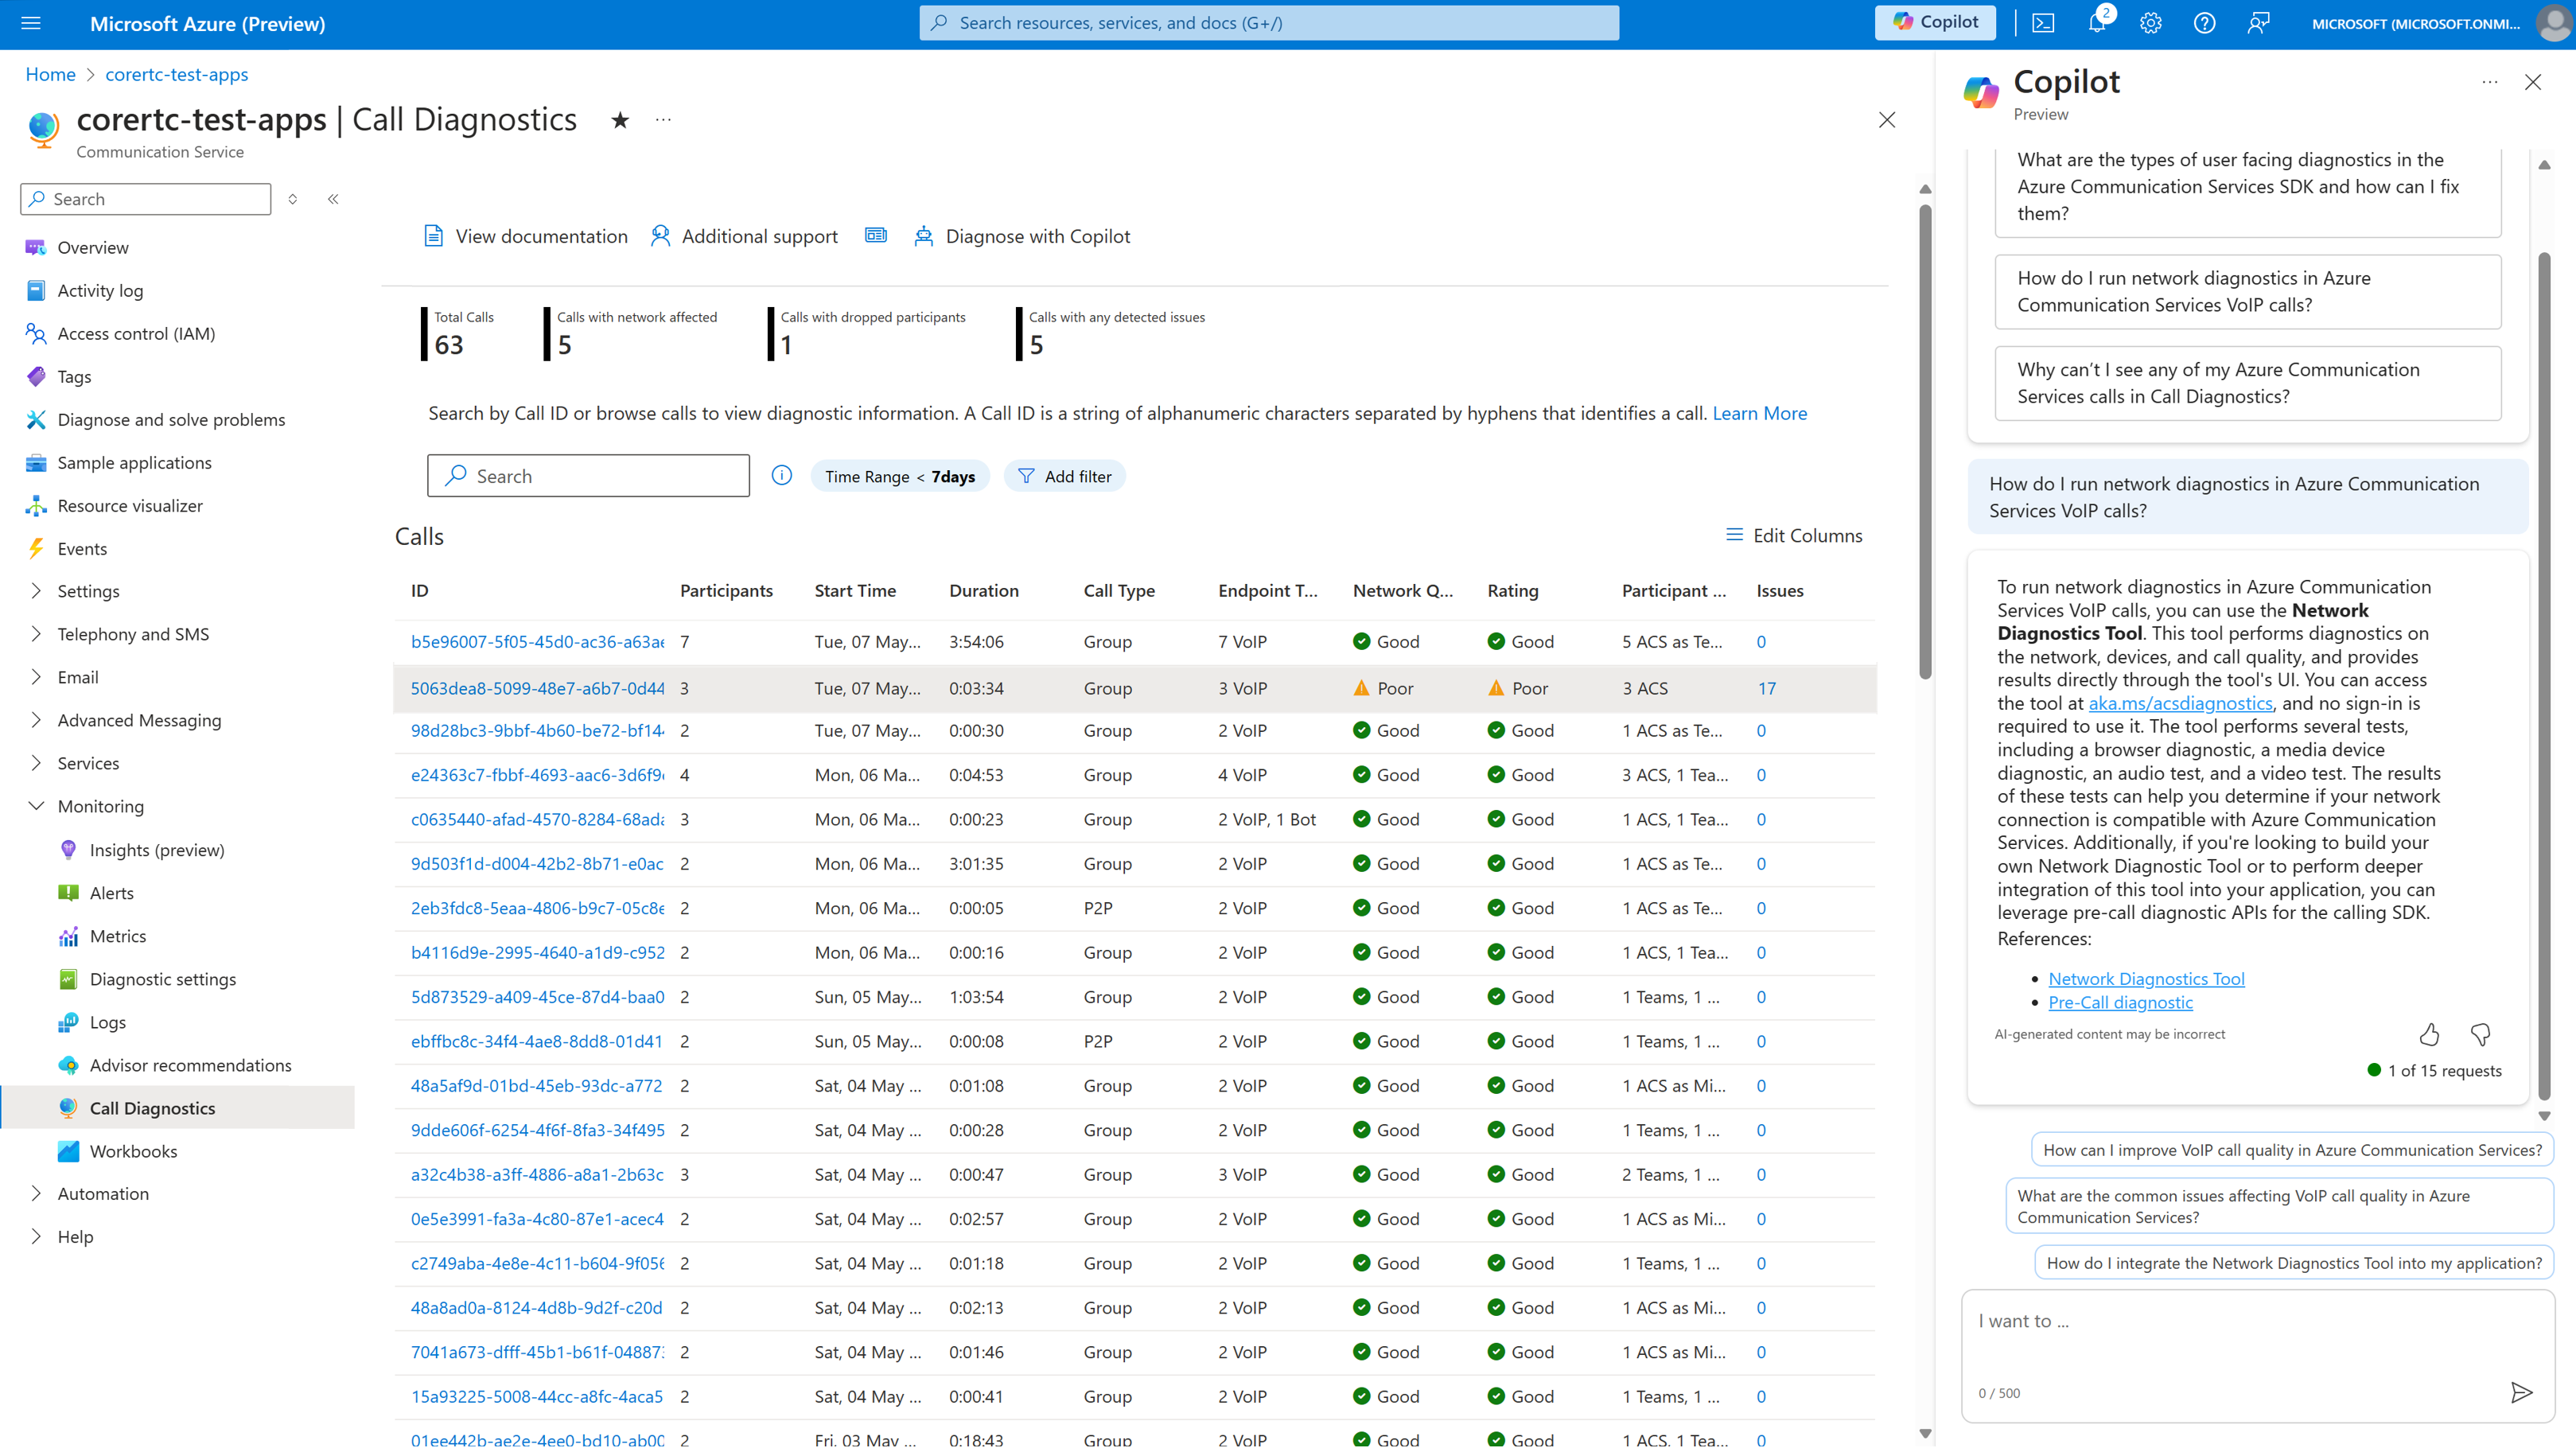Expand the Edit Columns dropdown
The height and width of the screenshot is (1448, 2576).
(1794, 535)
